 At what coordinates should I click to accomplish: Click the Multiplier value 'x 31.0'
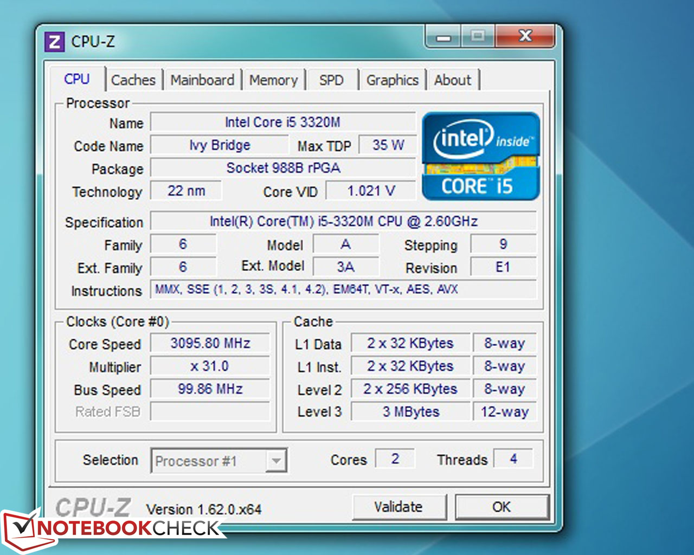[x=210, y=366]
